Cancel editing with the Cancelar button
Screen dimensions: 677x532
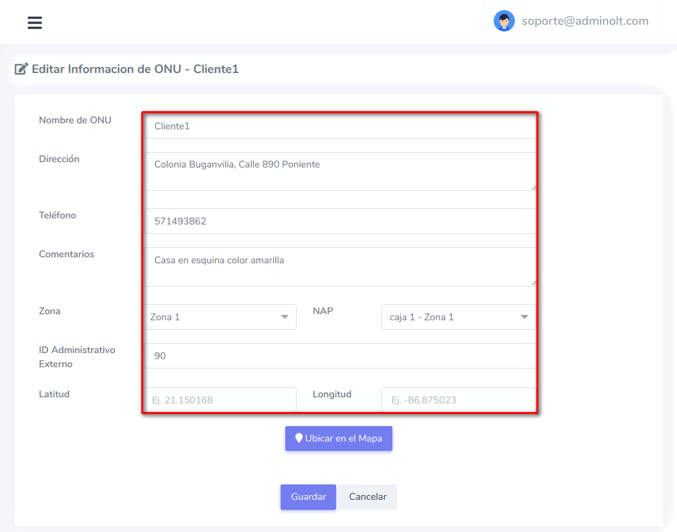pyautogui.click(x=368, y=497)
